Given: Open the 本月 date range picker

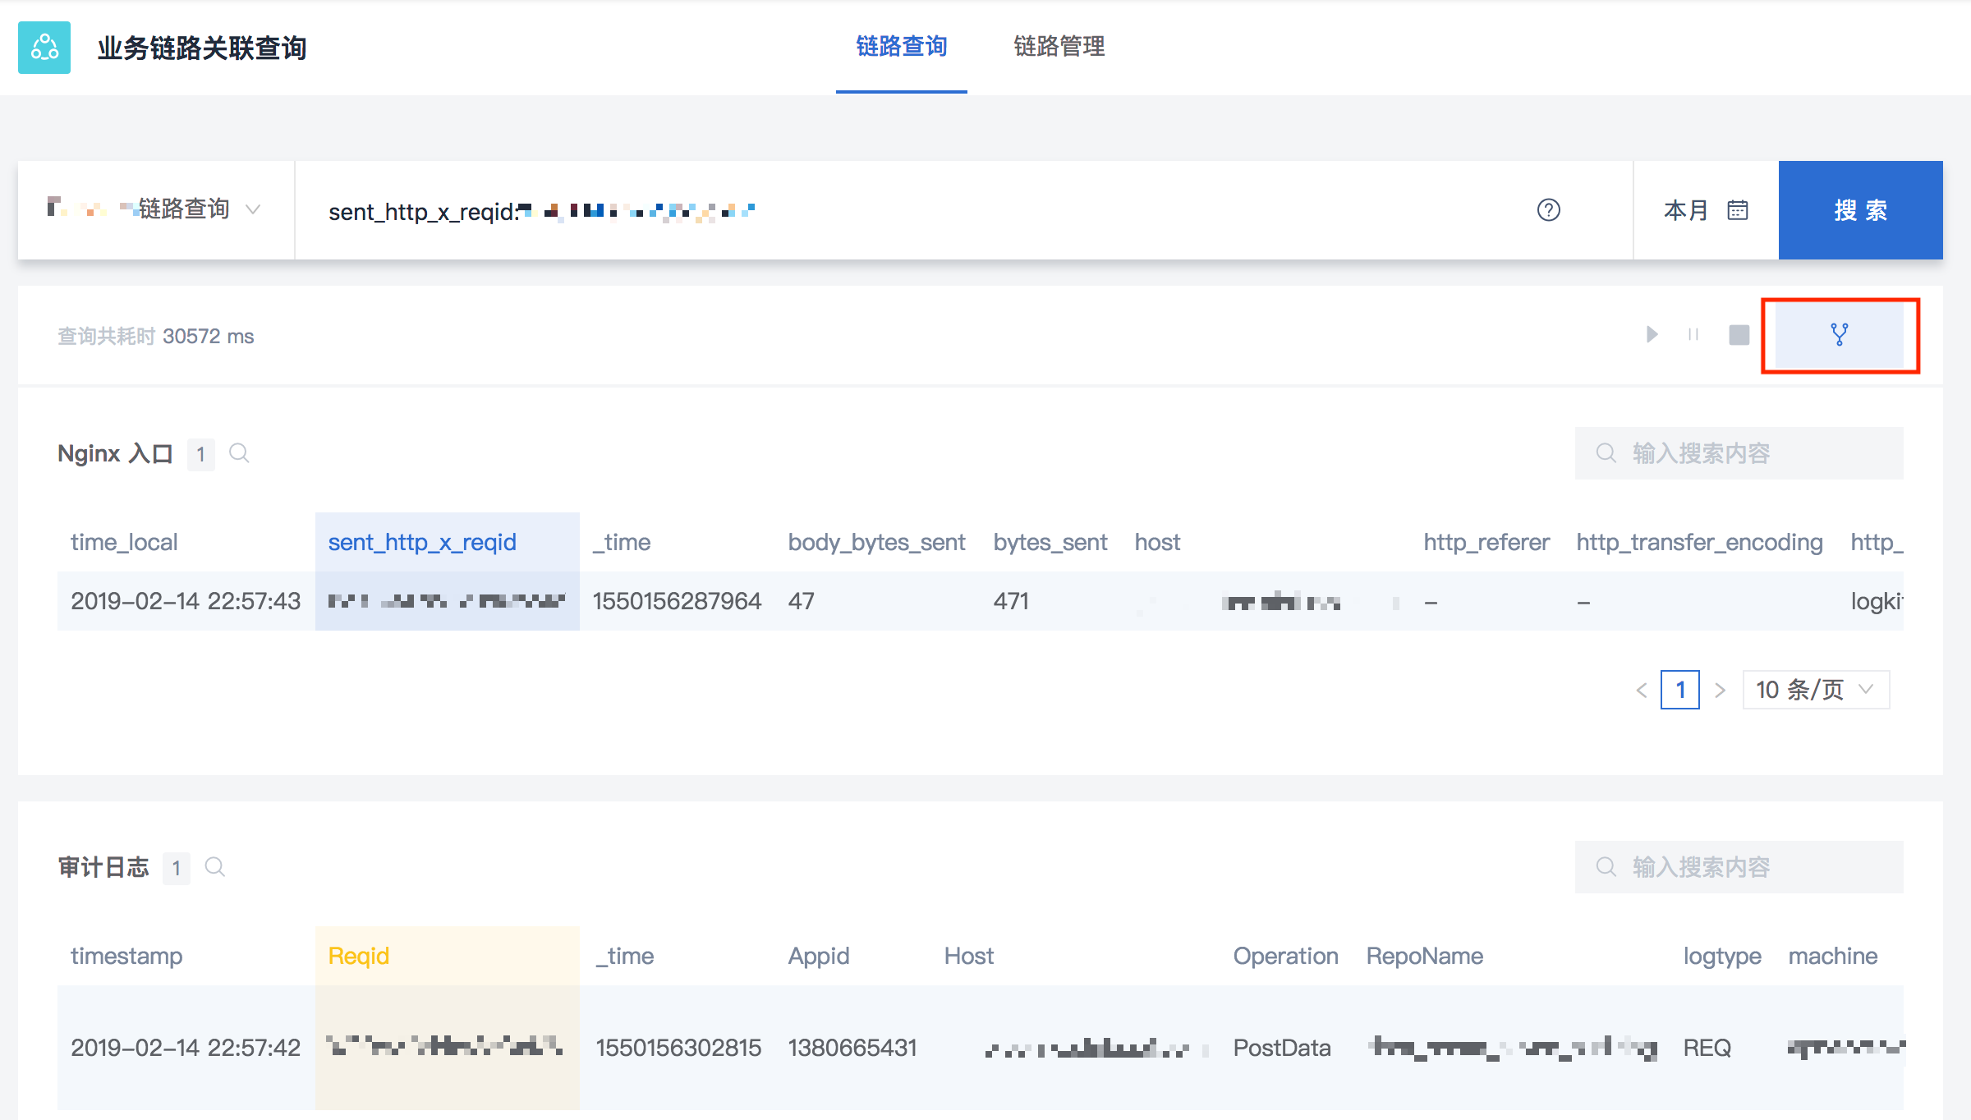Looking at the screenshot, I should (x=1706, y=210).
